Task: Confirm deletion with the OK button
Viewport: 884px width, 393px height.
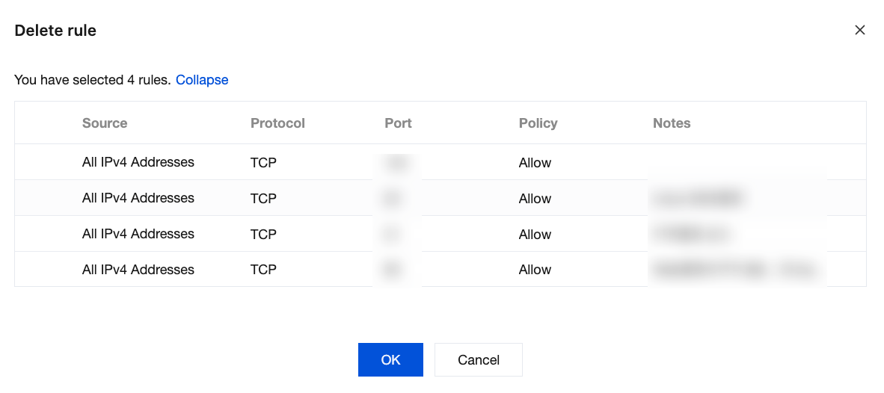Action: (x=390, y=360)
